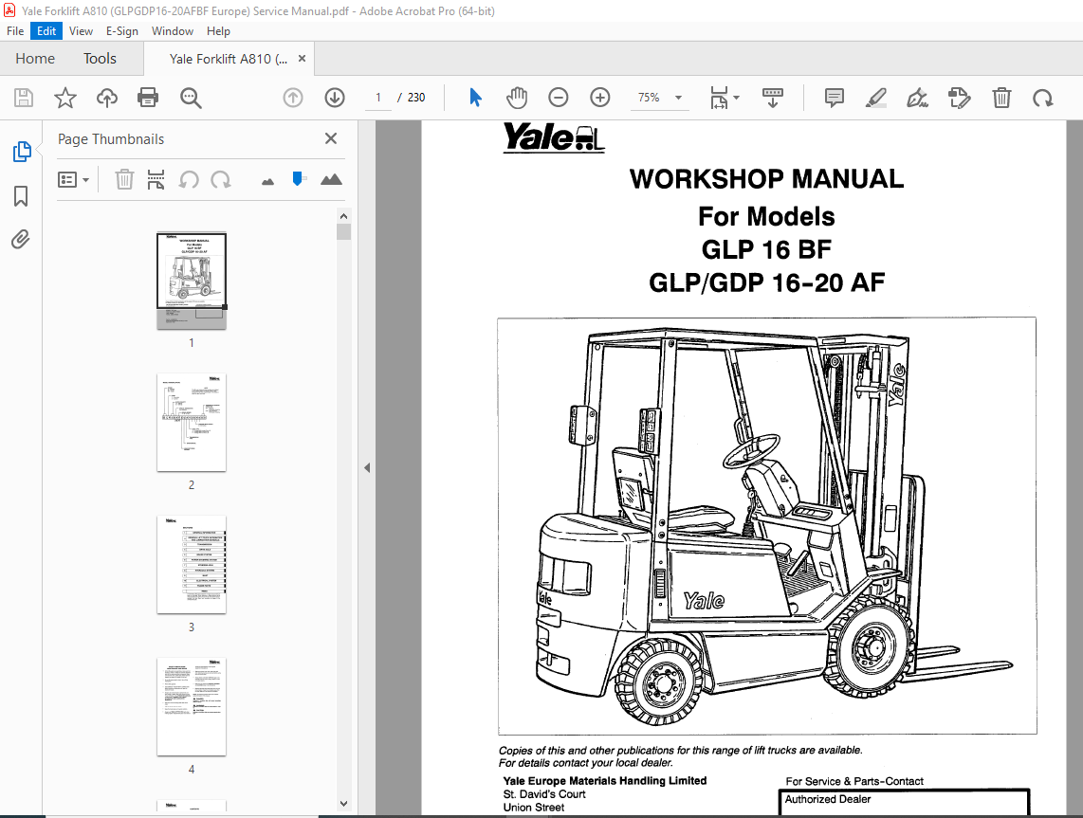
Task: Click the 'Authorized Dealer' box label
Action: click(x=828, y=799)
